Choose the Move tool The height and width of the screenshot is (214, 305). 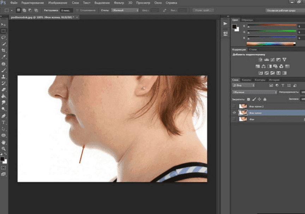coord(4,24)
